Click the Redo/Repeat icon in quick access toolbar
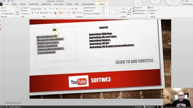This screenshot has width=193, height=108. tap(9, 1)
